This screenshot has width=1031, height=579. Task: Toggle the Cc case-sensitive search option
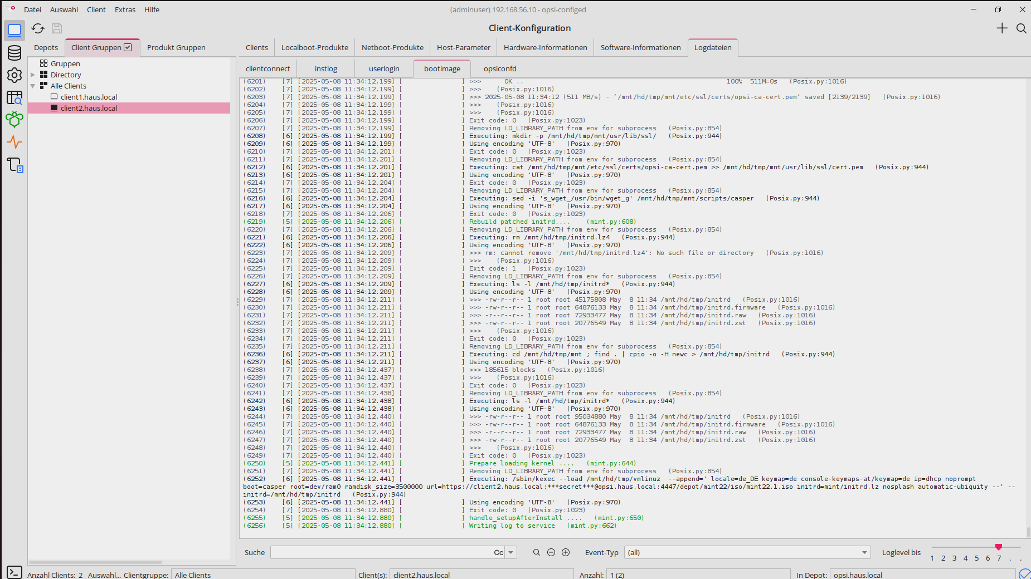click(x=498, y=552)
